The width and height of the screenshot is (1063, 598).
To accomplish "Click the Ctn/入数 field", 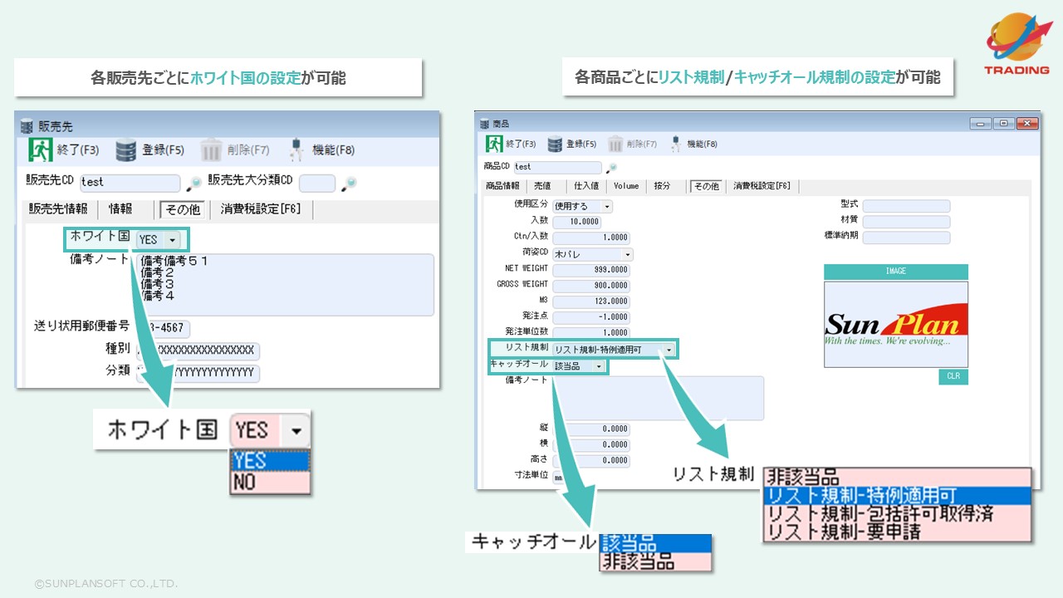I will click(591, 238).
